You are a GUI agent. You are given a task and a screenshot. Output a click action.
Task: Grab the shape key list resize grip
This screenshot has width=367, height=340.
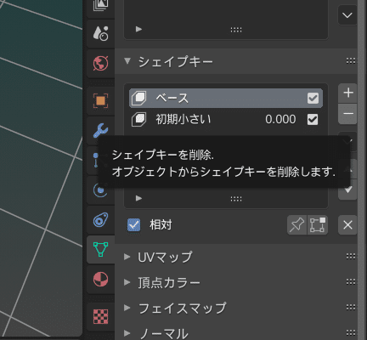(236, 199)
